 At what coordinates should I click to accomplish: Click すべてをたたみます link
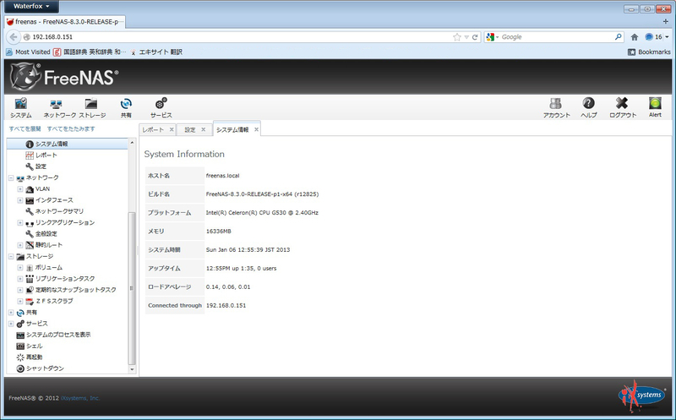71,128
